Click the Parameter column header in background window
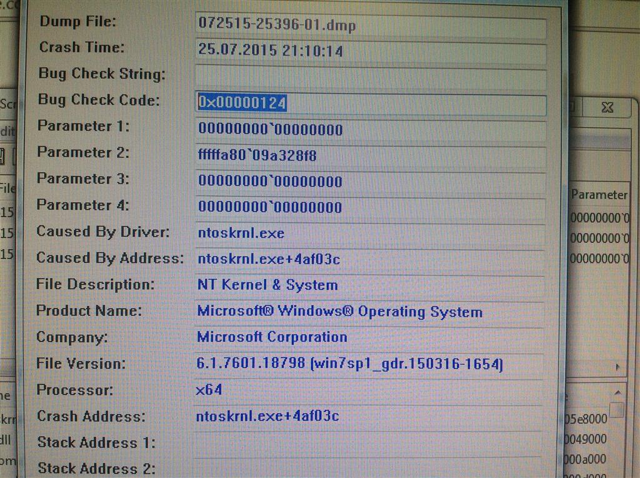The width and height of the screenshot is (640, 478). 599,195
